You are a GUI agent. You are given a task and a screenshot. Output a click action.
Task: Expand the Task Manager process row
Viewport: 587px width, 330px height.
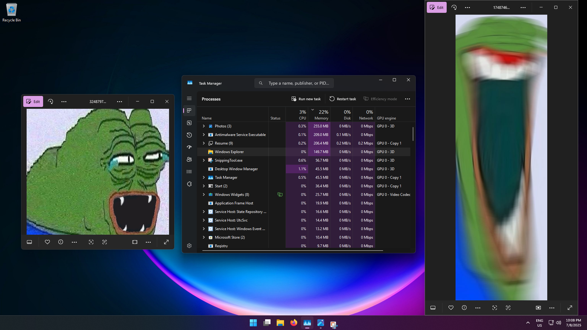coord(204,178)
